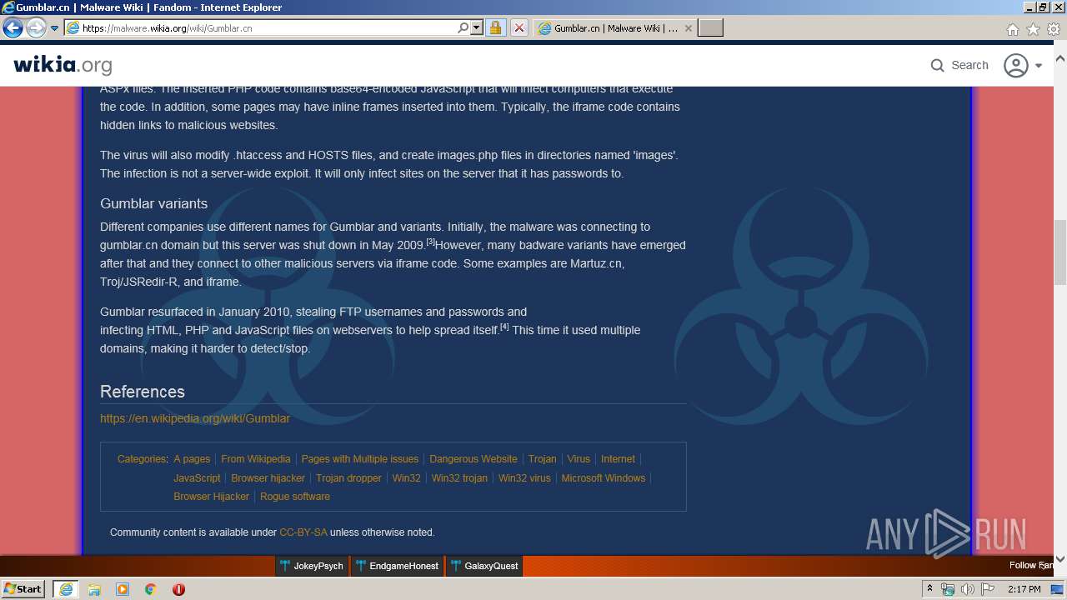Open the Categories link
The width and height of the screenshot is (1067, 600).
click(x=142, y=459)
